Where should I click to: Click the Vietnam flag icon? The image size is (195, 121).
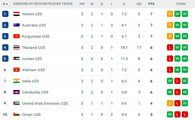coord(16,70)
